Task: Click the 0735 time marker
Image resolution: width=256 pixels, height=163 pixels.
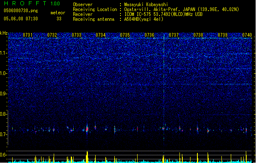Action: 125,35
